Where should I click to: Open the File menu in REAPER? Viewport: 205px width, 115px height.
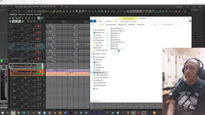point(2,4)
